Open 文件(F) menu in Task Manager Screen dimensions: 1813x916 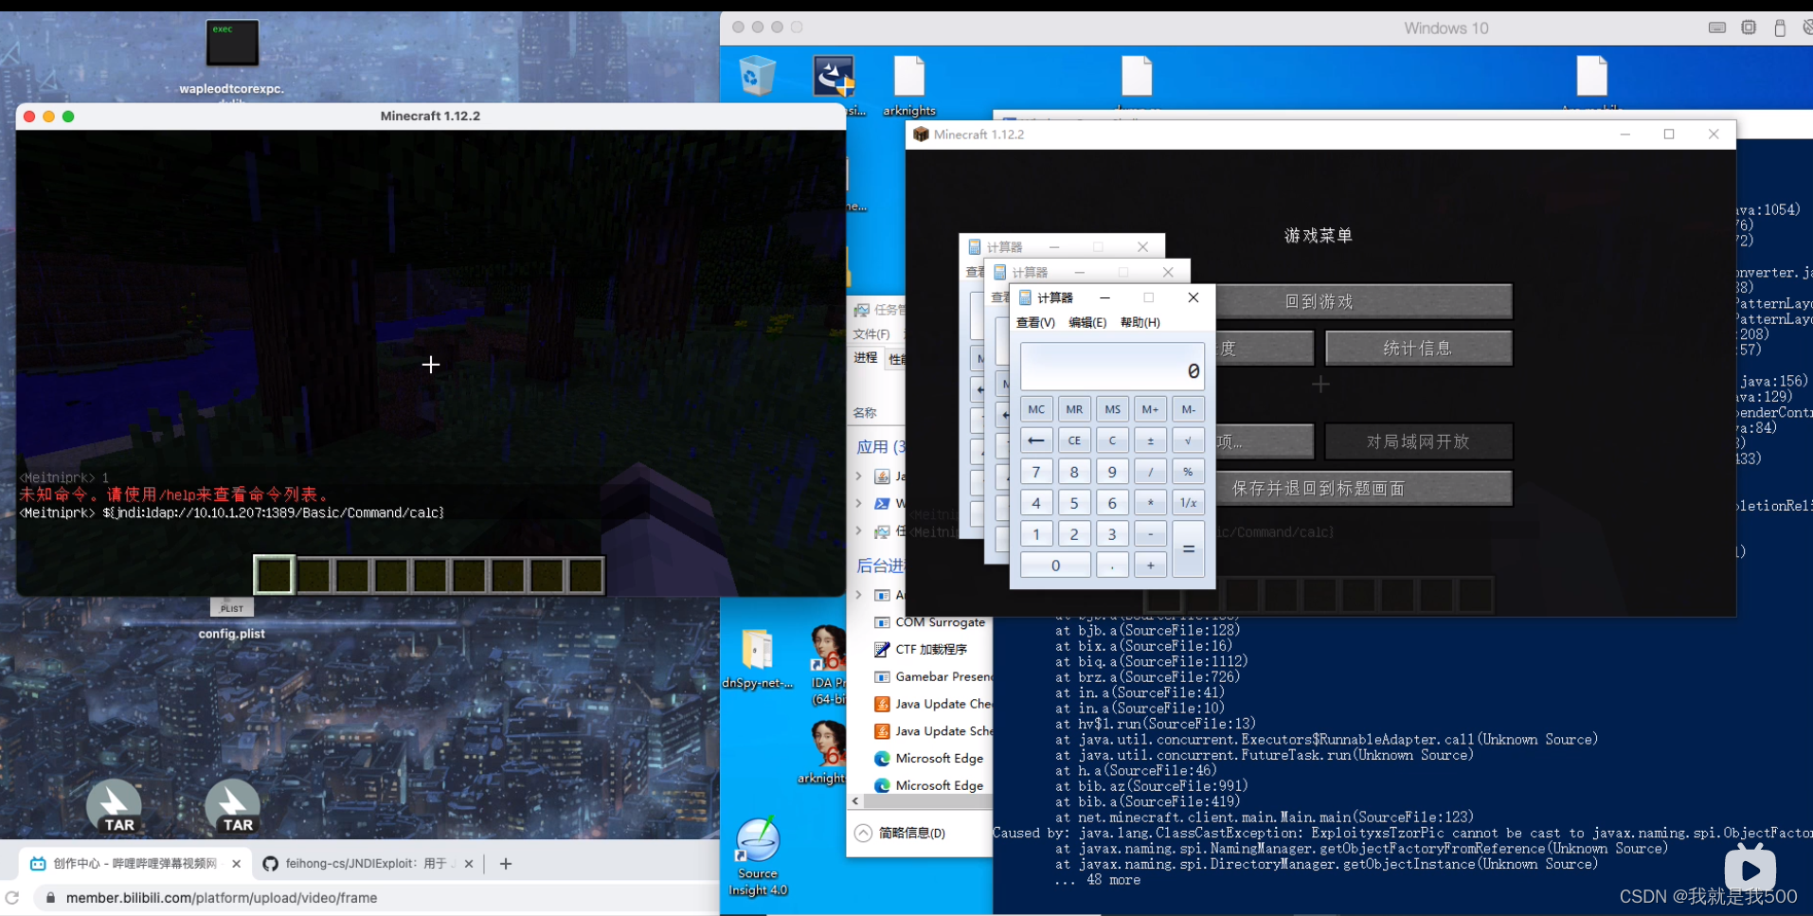(x=871, y=334)
